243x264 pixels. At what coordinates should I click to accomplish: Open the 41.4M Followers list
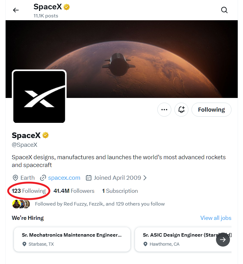(74, 191)
